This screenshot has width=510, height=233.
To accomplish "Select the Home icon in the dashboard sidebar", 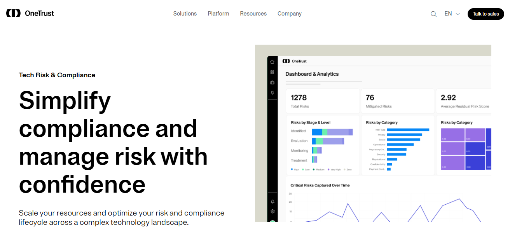I will pos(272,62).
